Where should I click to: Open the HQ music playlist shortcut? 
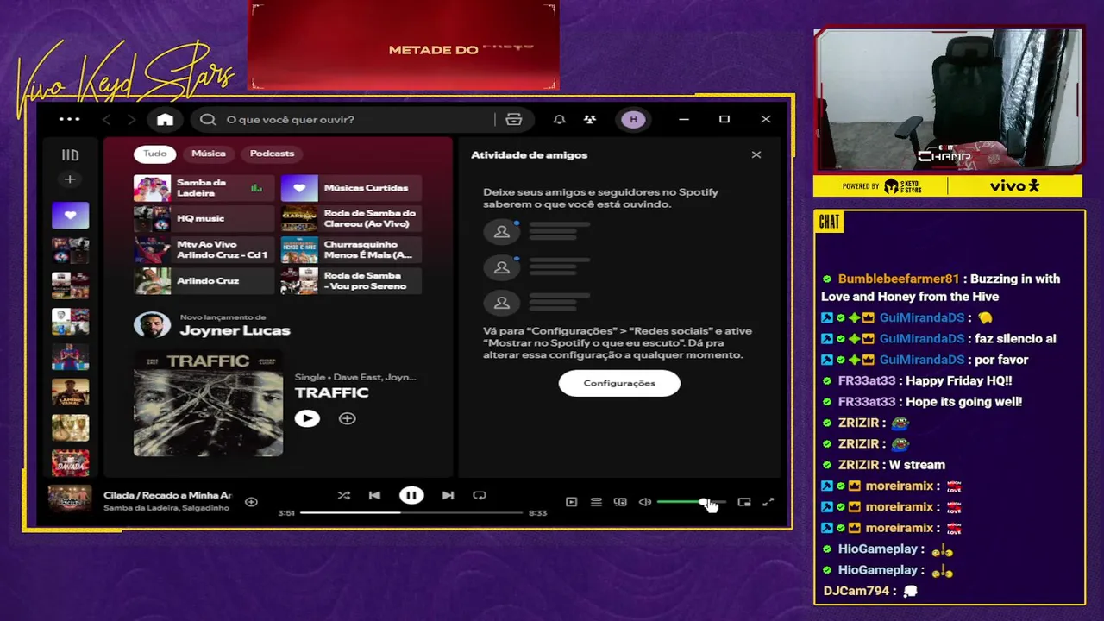pyautogui.click(x=204, y=219)
